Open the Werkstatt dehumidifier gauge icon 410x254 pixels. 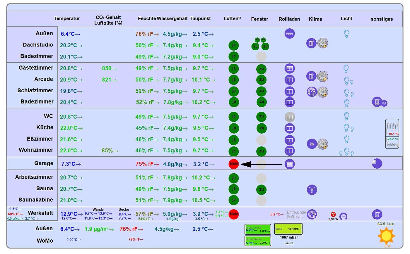(x=312, y=215)
